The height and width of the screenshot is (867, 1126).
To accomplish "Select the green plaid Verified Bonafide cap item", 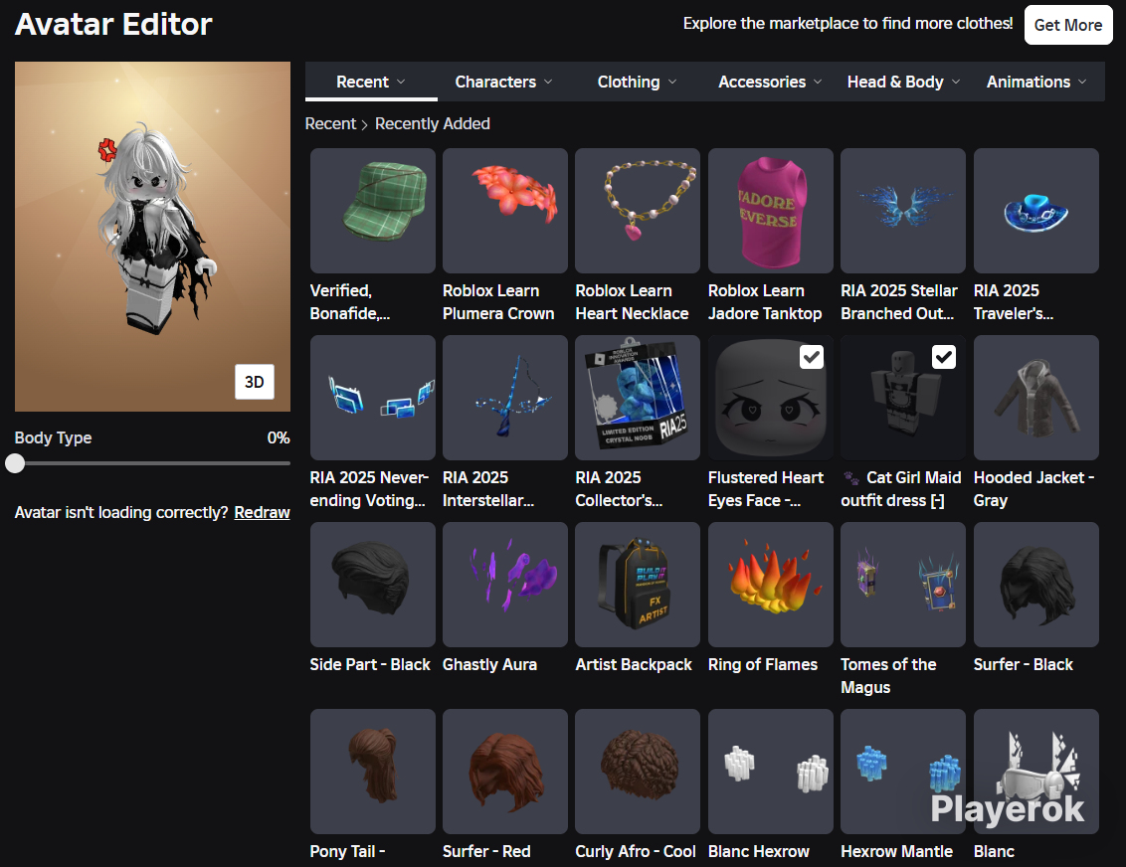I will point(373,211).
